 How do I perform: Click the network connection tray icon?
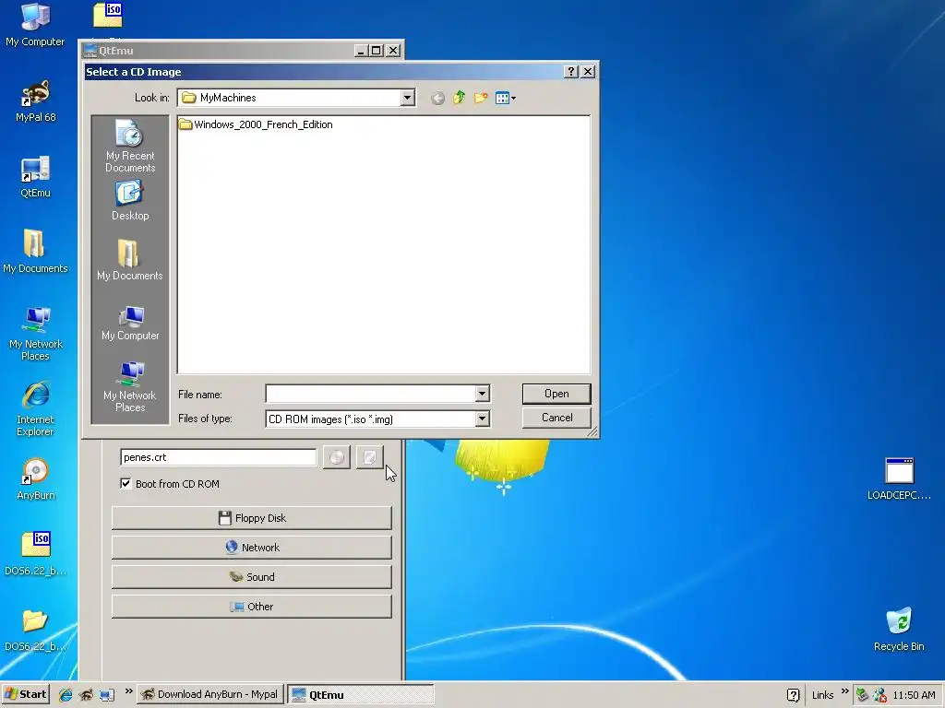point(879,695)
